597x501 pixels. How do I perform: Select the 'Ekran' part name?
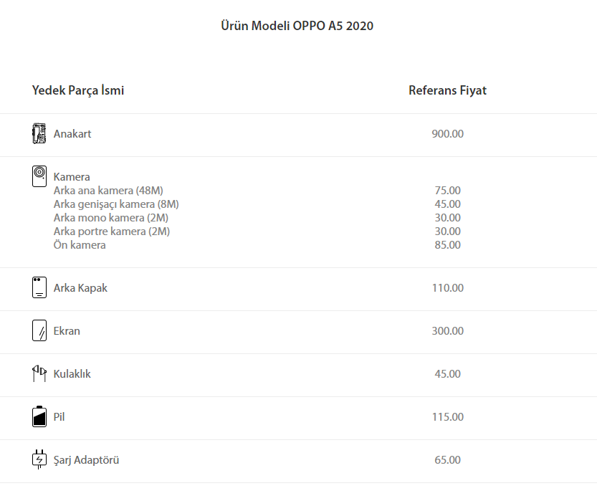click(x=67, y=331)
